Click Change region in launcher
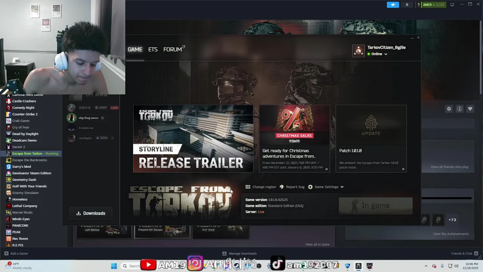Viewport: 483px width, 272px height. click(x=261, y=187)
